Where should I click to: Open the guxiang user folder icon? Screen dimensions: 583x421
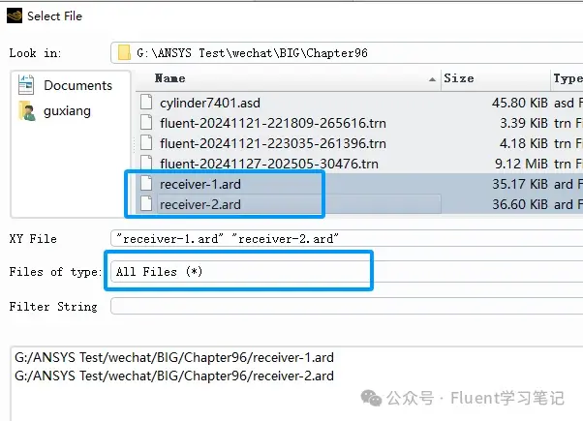click(27, 110)
